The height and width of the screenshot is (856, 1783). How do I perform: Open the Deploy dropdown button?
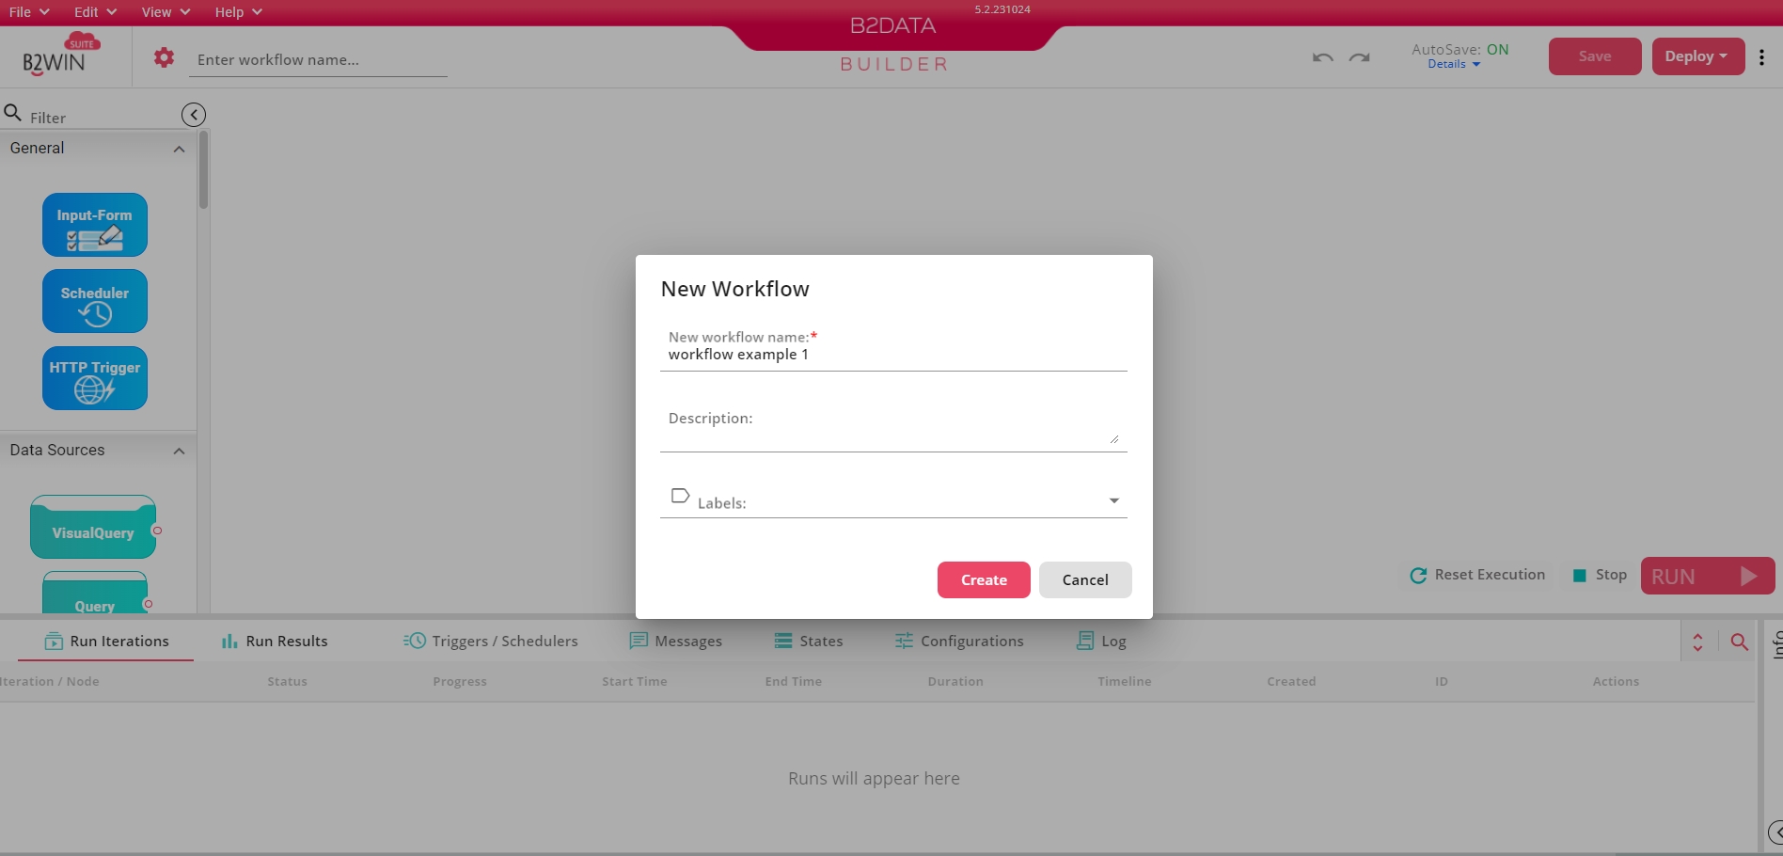pos(1697,56)
